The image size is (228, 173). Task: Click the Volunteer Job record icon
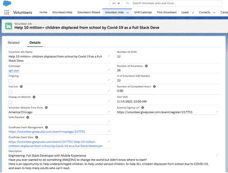[x=9, y=26]
